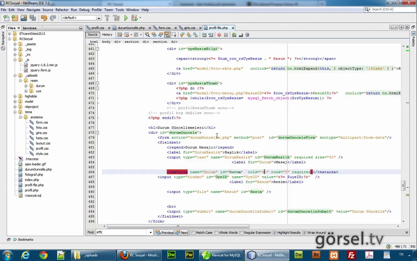Collapse the RCSosyal project node
417x261 pixels.
click(9, 39)
